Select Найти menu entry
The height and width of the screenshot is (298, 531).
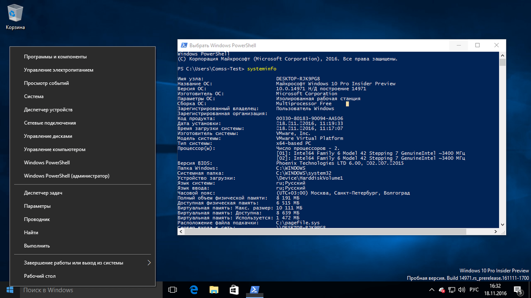83,232
